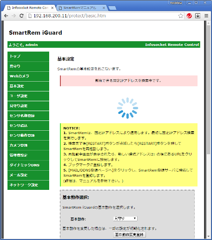The image size is (212, 240).
Task: Click the Infosocket Remote Control banner text
Action: [172, 45]
